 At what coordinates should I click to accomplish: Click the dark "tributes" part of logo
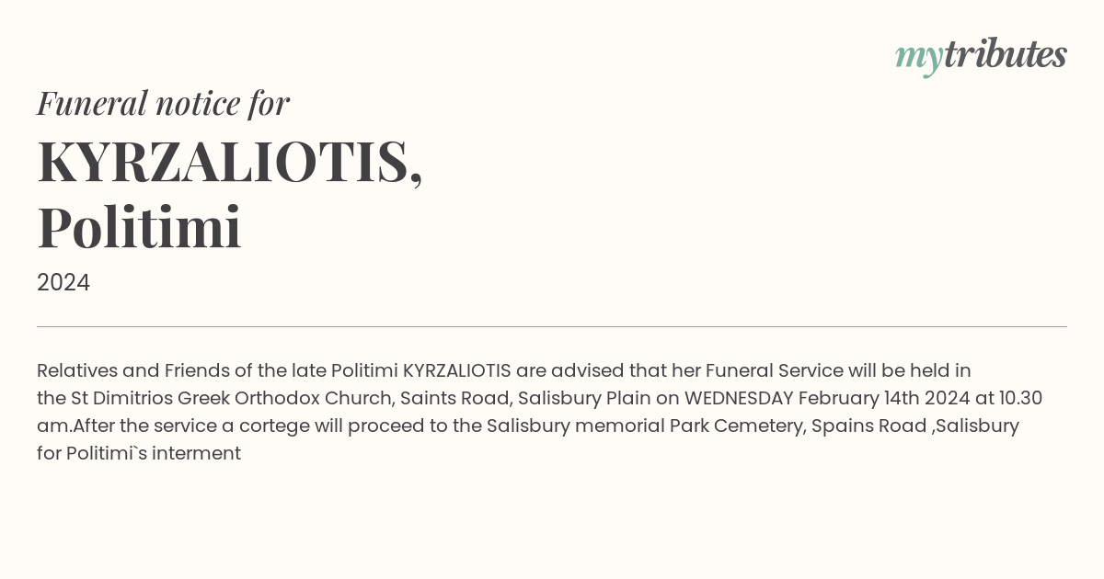(1006, 54)
